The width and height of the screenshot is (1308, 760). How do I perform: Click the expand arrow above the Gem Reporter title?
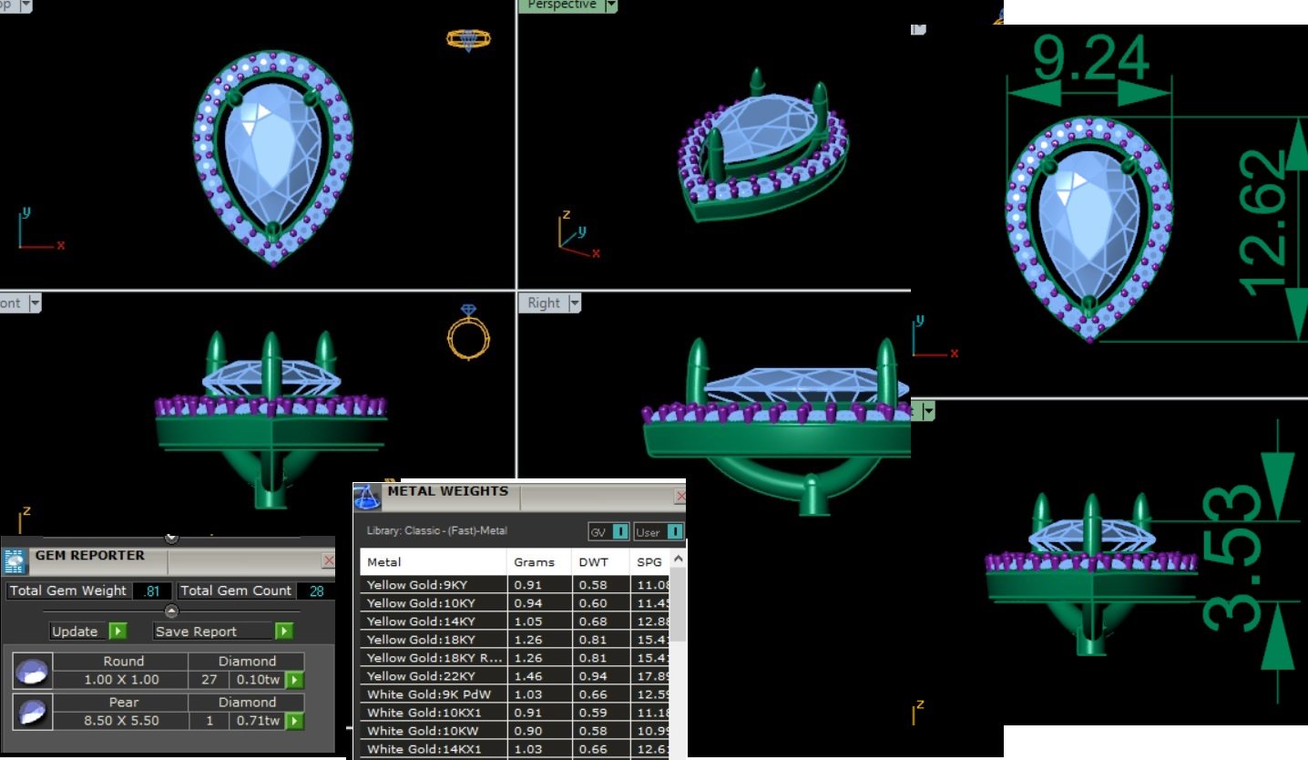(171, 538)
